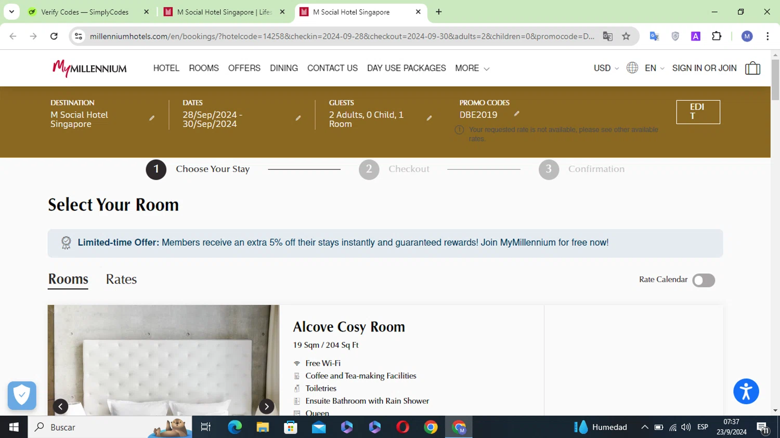780x438 pixels.
Task: Go back in browser history
Action: click(13, 36)
